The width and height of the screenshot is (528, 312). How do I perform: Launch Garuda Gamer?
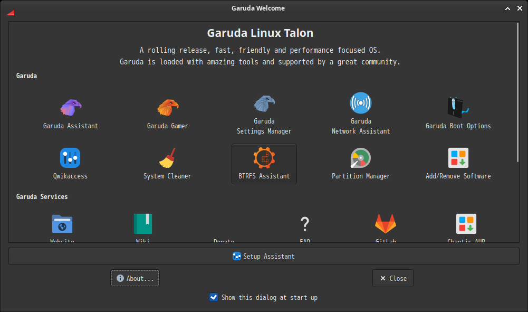(167, 114)
